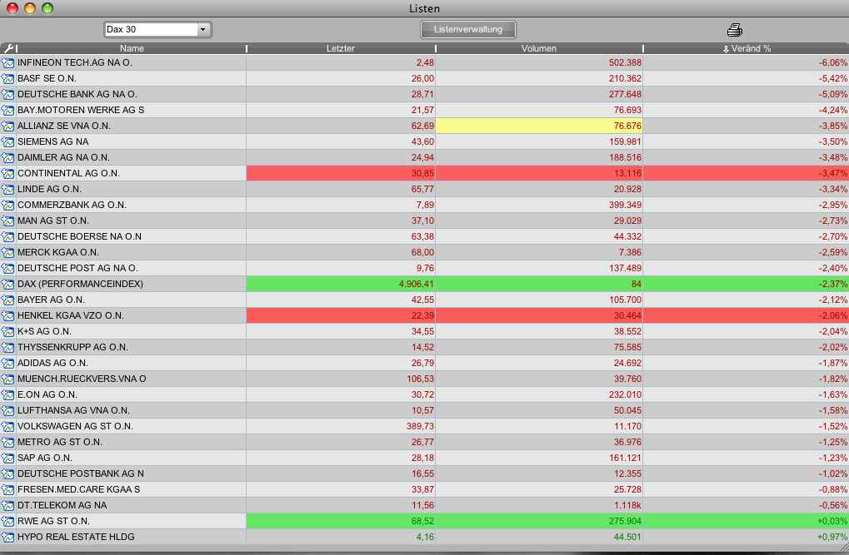Open chart icon for DEUTSCHE BOERSE NA

(8, 237)
